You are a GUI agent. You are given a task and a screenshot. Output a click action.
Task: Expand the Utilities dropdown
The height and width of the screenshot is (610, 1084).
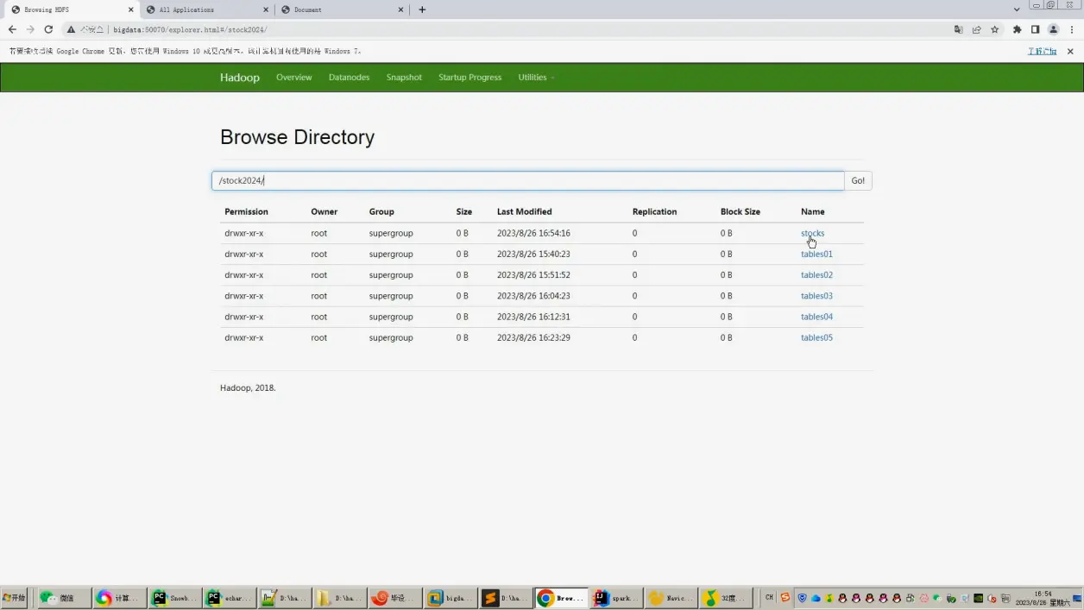coord(536,78)
